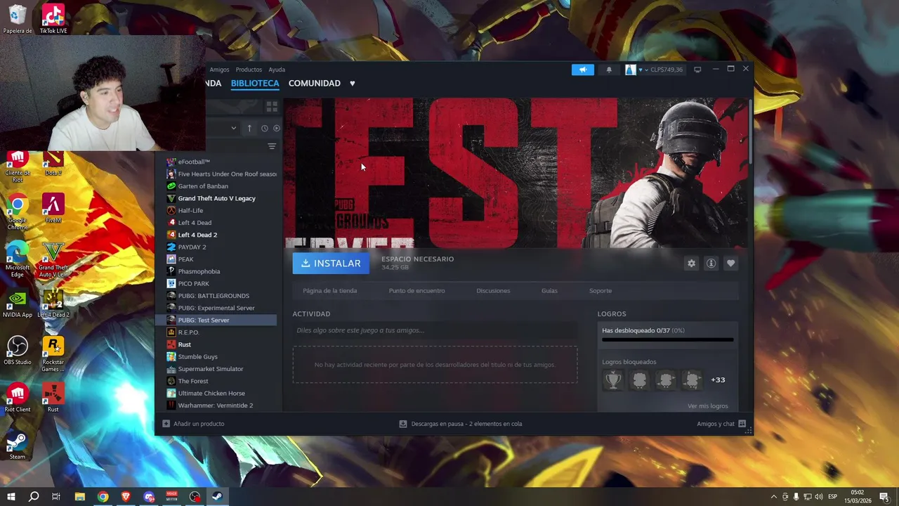Screen dimensions: 899x506
Task: Toggle library grid view icon
Action: tap(272, 107)
